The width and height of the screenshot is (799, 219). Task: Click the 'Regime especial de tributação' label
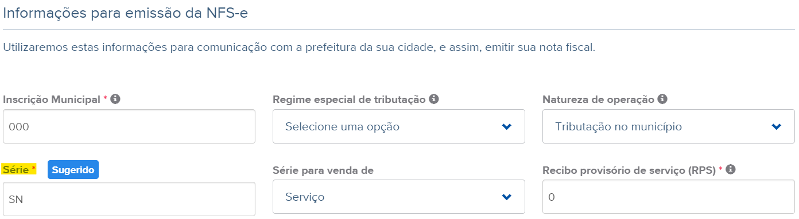point(349,99)
